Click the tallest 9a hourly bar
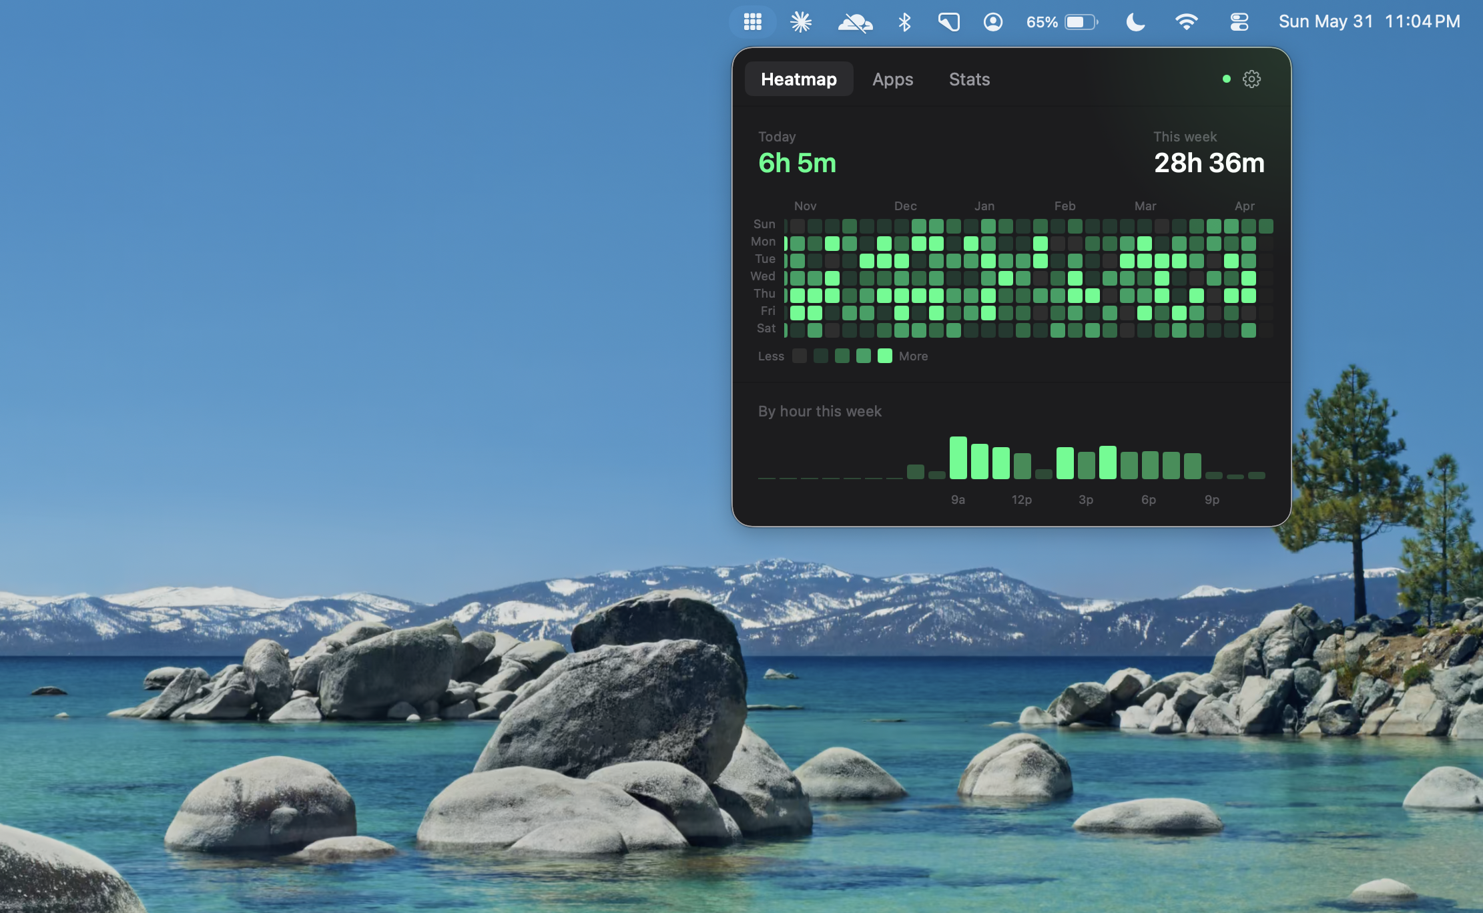Viewport: 1483px width, 913px height. [958, 458]
